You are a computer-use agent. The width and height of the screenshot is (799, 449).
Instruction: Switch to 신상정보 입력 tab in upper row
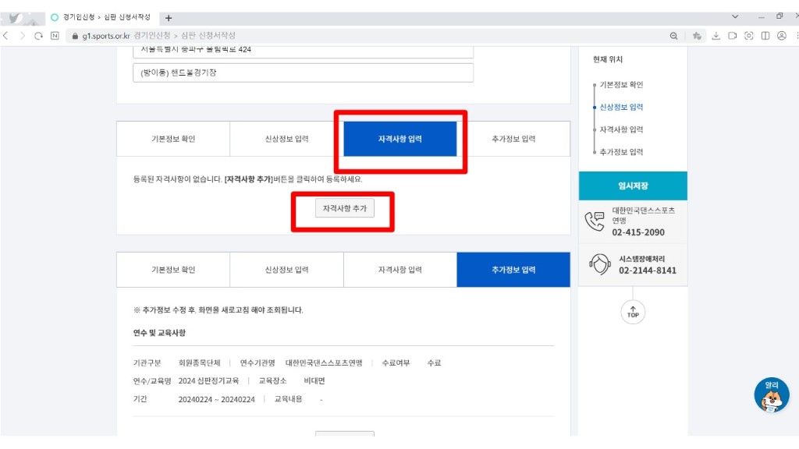pyautogui.click(x=286, y=139)
